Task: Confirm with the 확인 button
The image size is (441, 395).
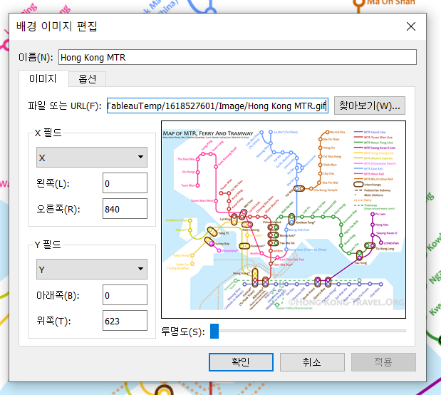Action: [x=241, y=362]
